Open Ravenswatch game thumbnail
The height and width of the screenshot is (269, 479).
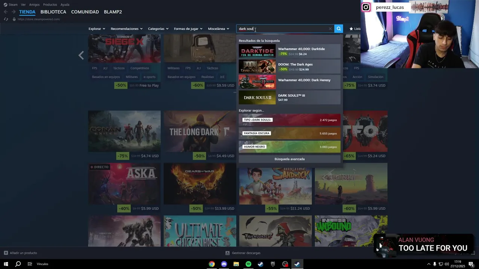[275, 231]
